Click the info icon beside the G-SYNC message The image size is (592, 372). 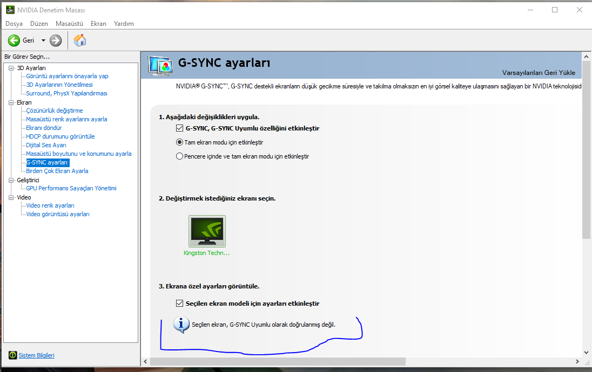(181, 325)
